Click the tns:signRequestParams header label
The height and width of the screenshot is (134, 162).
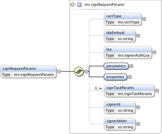pyautogui.click(x=104, y=5)
